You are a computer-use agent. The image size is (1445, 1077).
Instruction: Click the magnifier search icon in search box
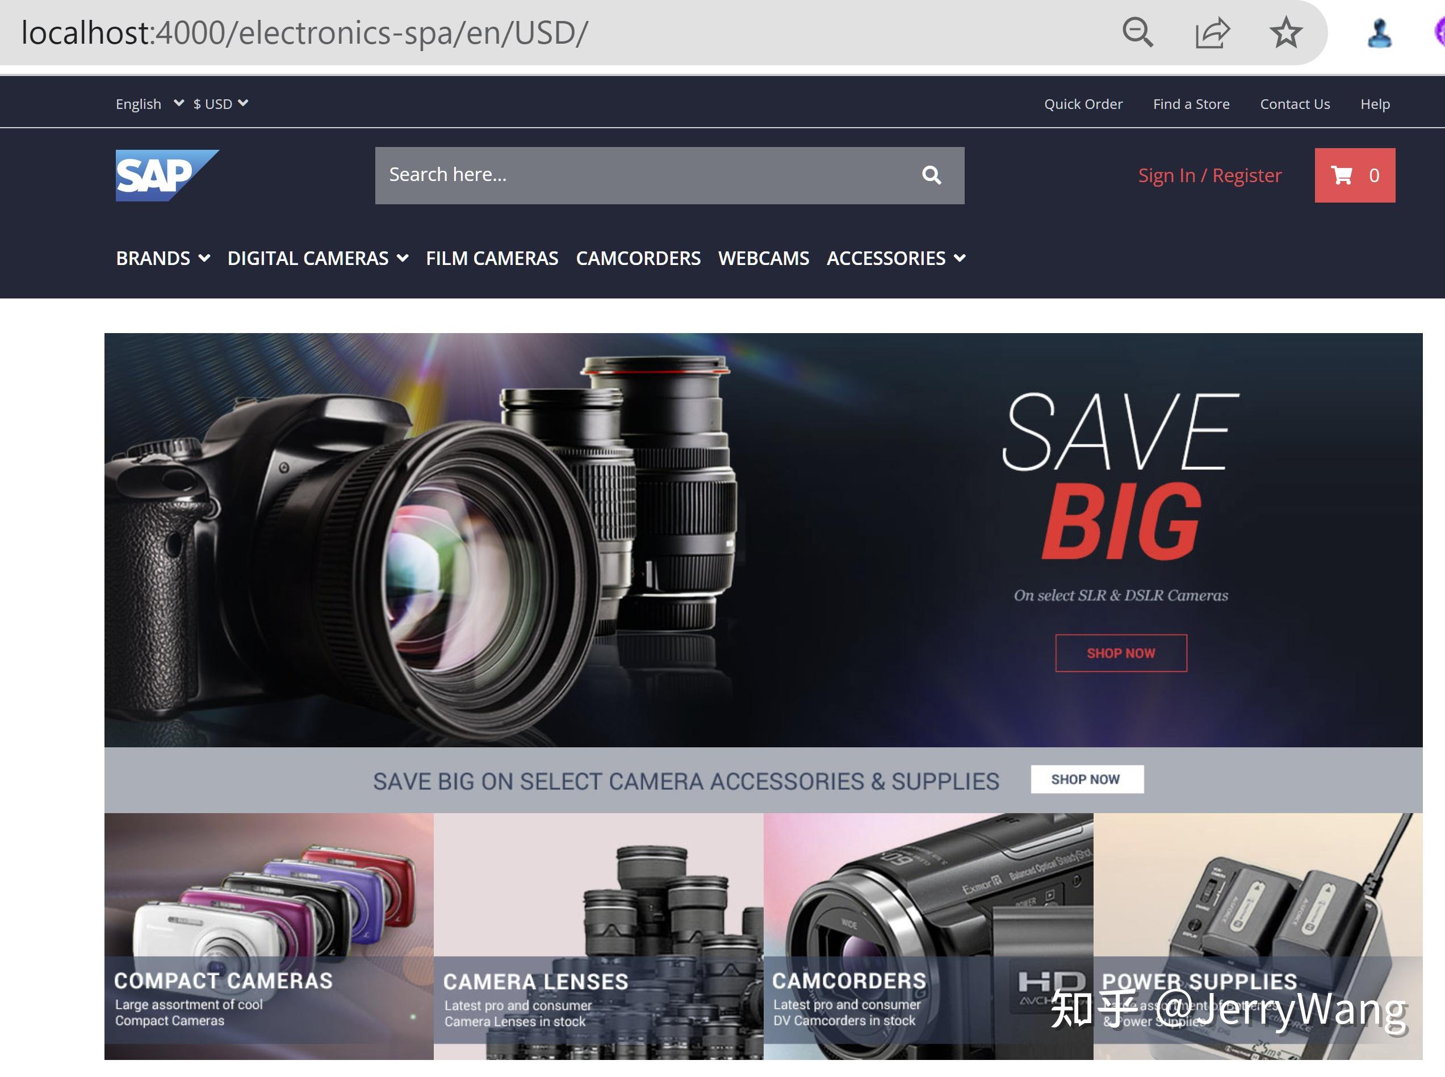coord(931,175)
